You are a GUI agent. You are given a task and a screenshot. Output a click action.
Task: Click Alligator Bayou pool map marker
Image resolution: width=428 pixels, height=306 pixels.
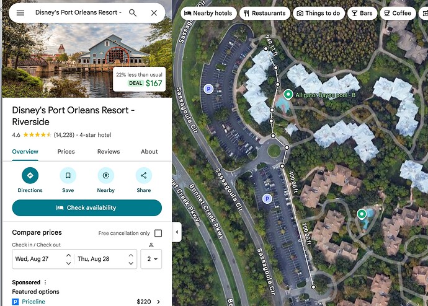click(288, 95)
